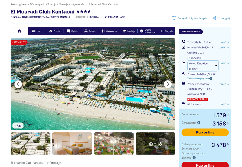Click the map pin icon Pokaż na mapie
Viewport: 242px width, 167px height.
pyautogui.click(x=106, y=17)
